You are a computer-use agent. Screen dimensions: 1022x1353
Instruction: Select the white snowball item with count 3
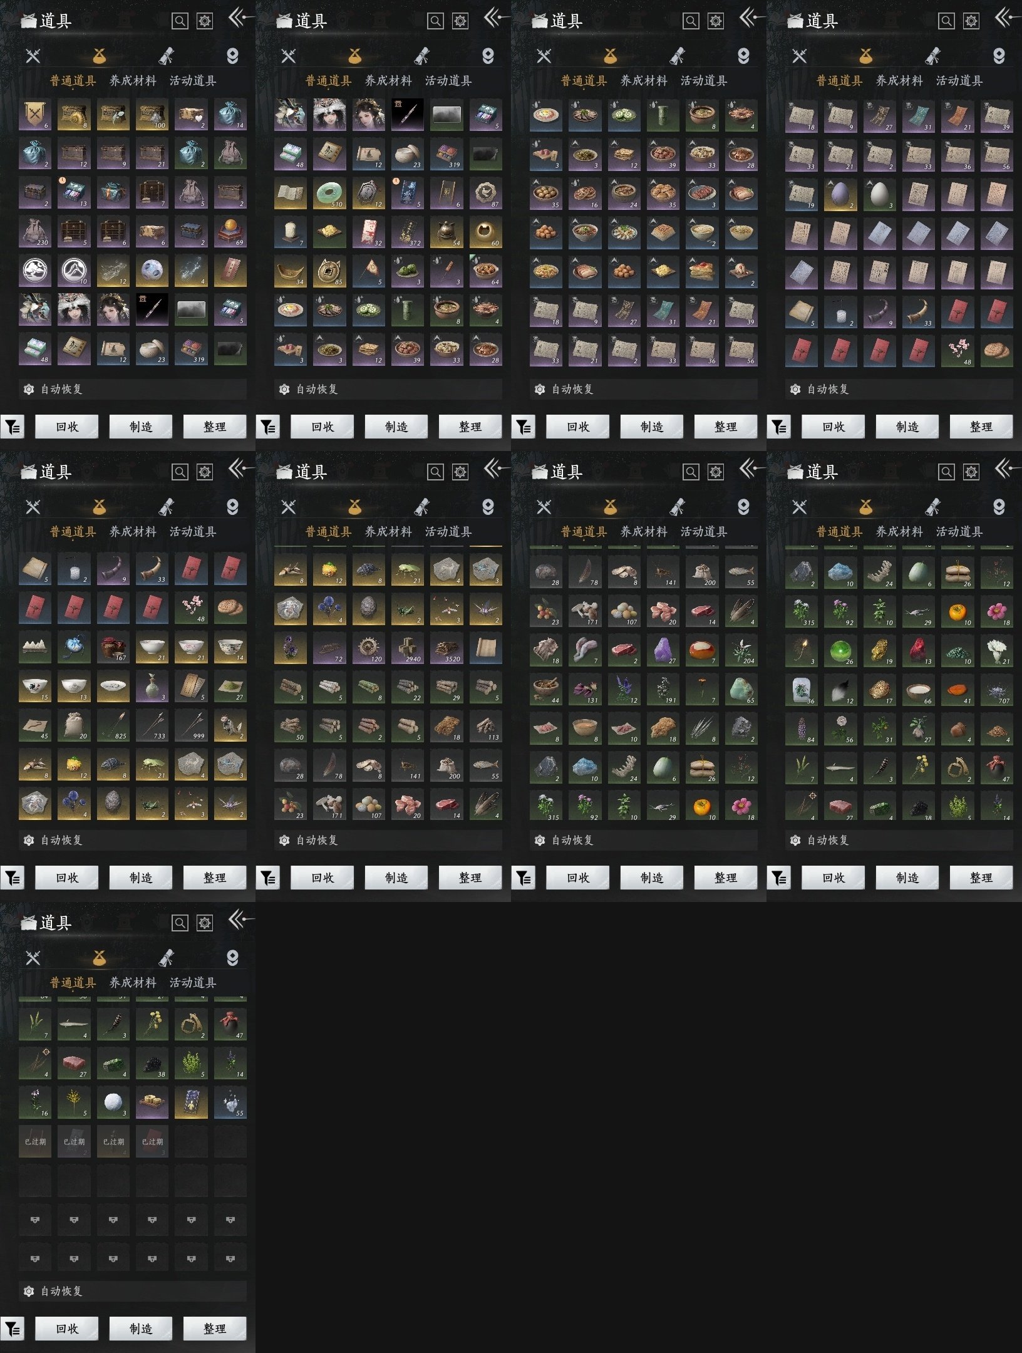coord(113,1102)
